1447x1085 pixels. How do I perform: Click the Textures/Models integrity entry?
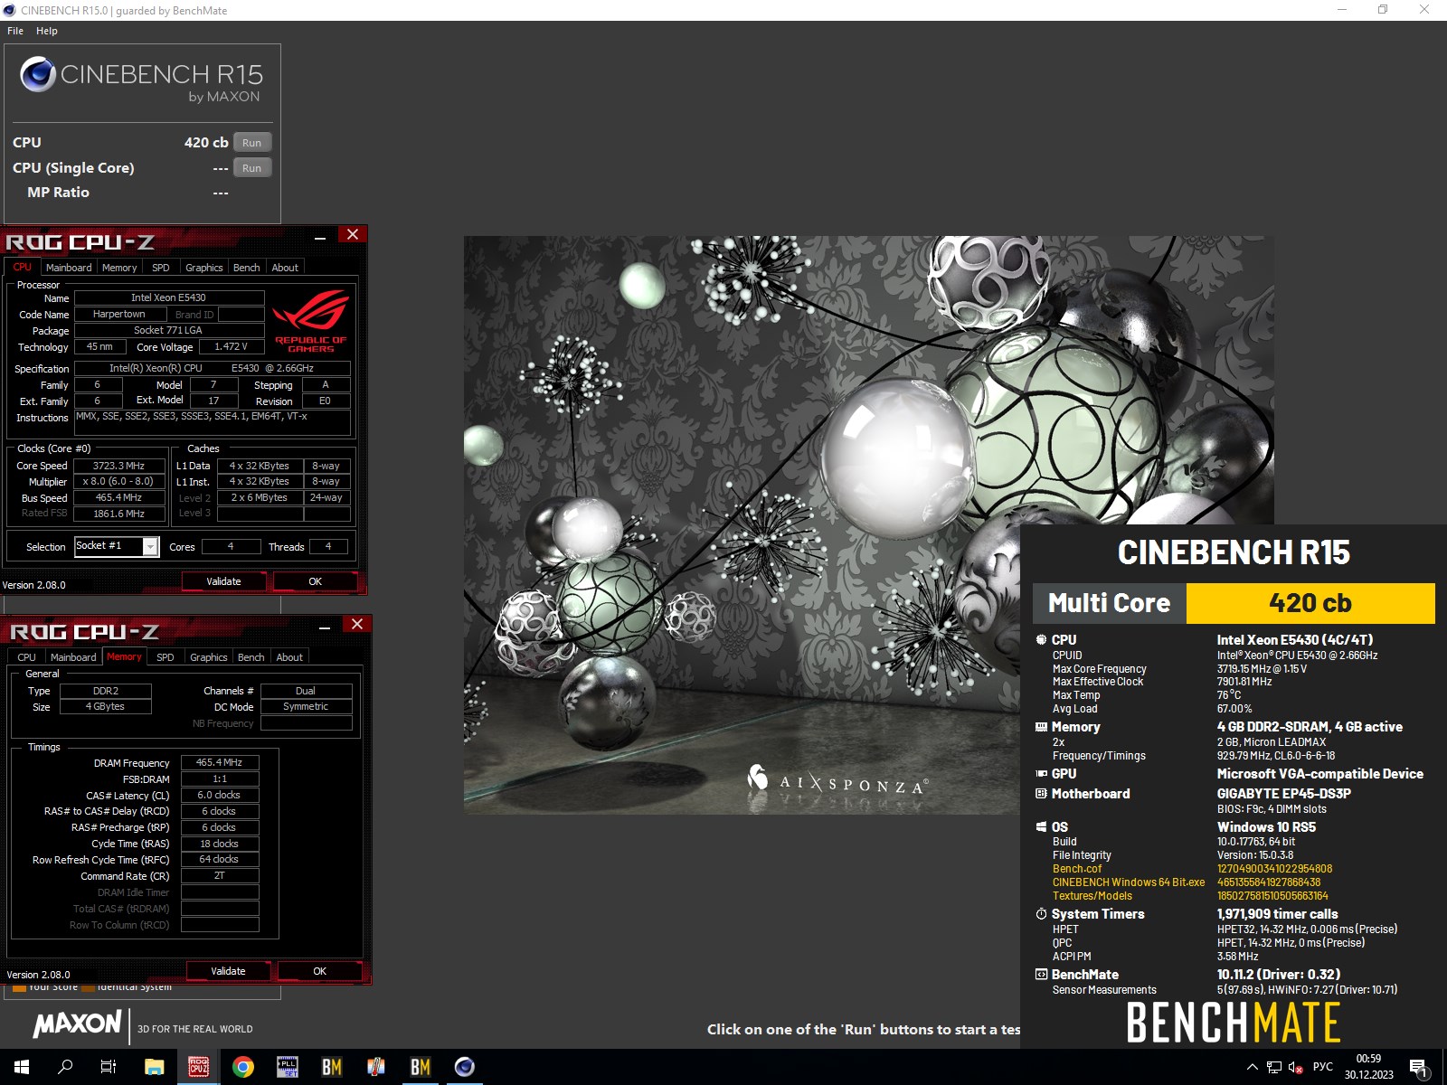(x=1092, y=896)
